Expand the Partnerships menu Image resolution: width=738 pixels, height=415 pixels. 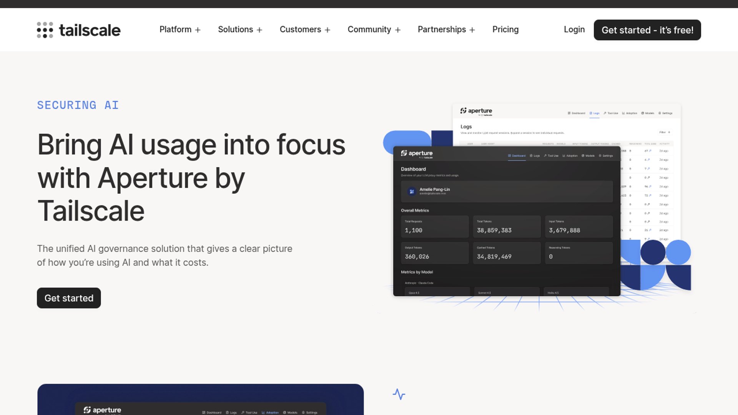[x=446, y=30]
